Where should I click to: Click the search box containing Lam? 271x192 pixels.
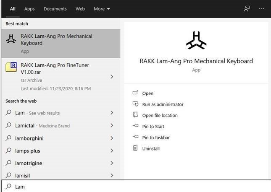[x=134, y=186]
